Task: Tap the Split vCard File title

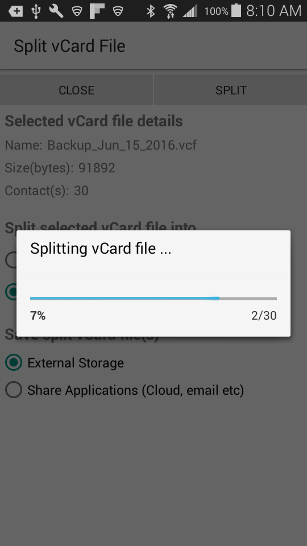Action: (x=69, y=46)
